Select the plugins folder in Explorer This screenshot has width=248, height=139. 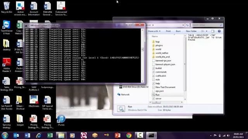[x=157, y=46]
